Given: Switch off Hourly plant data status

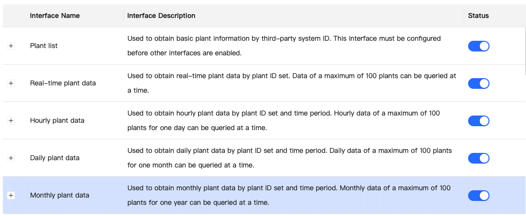Looking at the screenshot, I should [478, 120].
